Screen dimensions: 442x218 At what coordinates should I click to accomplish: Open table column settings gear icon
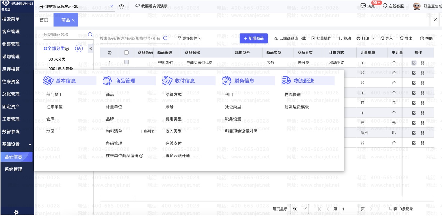pos(110,53)
